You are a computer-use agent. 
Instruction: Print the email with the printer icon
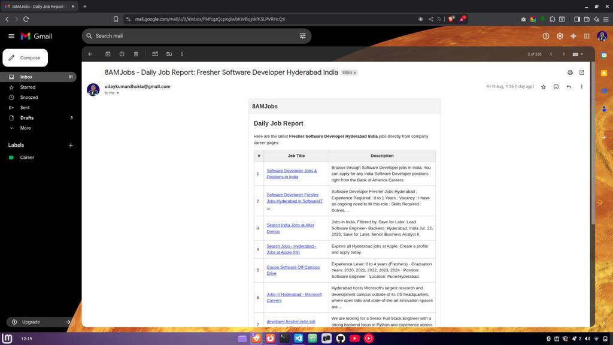click(569, 72)
